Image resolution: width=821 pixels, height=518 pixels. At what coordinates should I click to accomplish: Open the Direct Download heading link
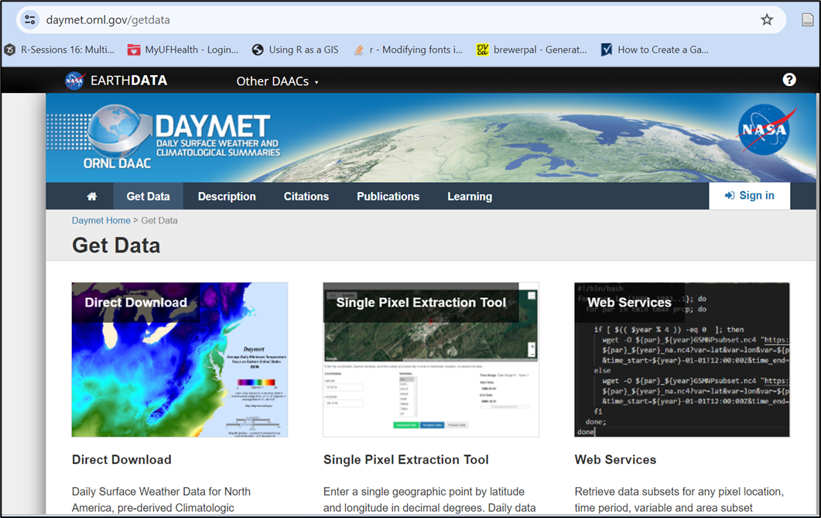tap(121, 459)
